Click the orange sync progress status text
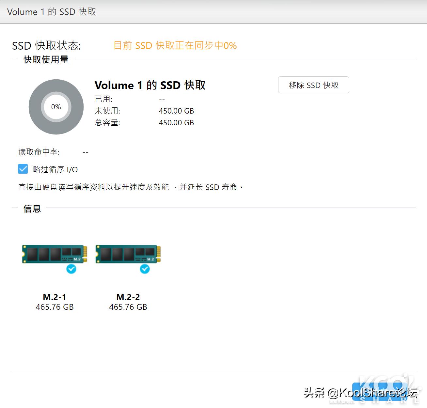Viewport: 427px width, 408px height. pos(175,46)
